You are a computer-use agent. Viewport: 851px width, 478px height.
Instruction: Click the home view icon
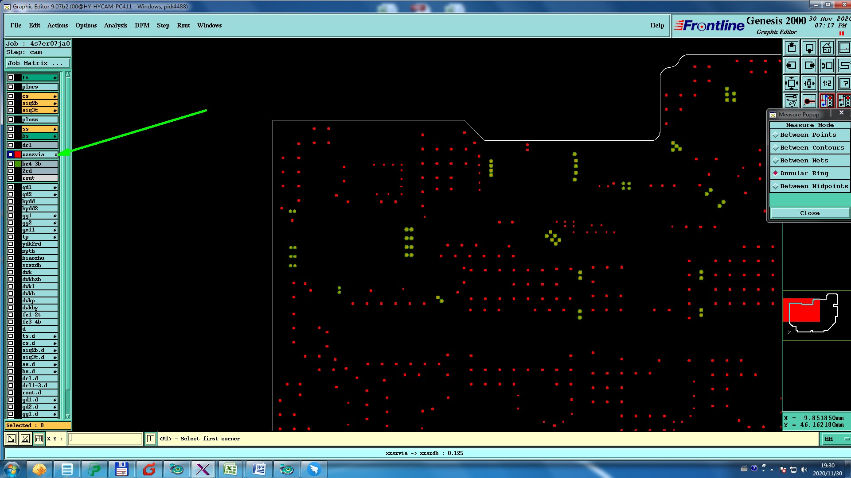click(x=827, y=48)
